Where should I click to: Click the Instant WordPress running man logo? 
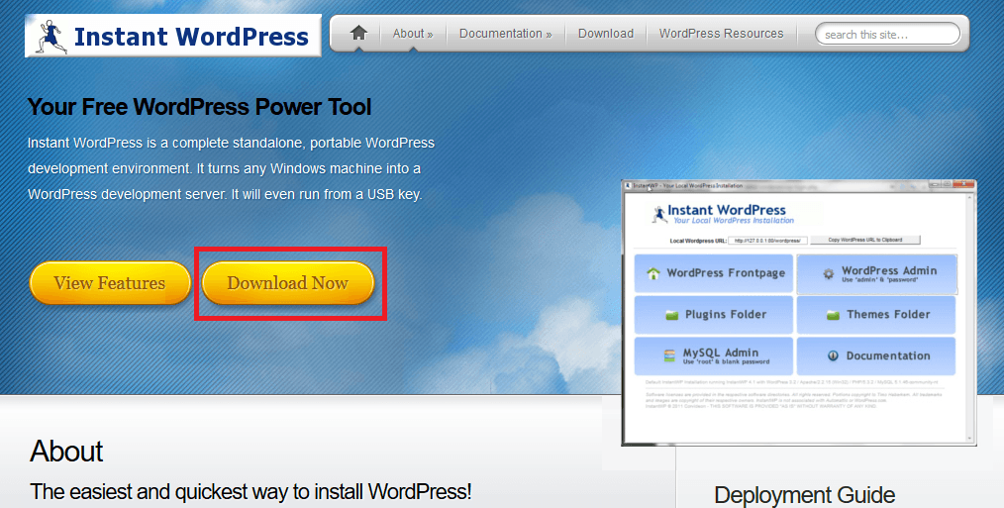click(x=50, y=37)
